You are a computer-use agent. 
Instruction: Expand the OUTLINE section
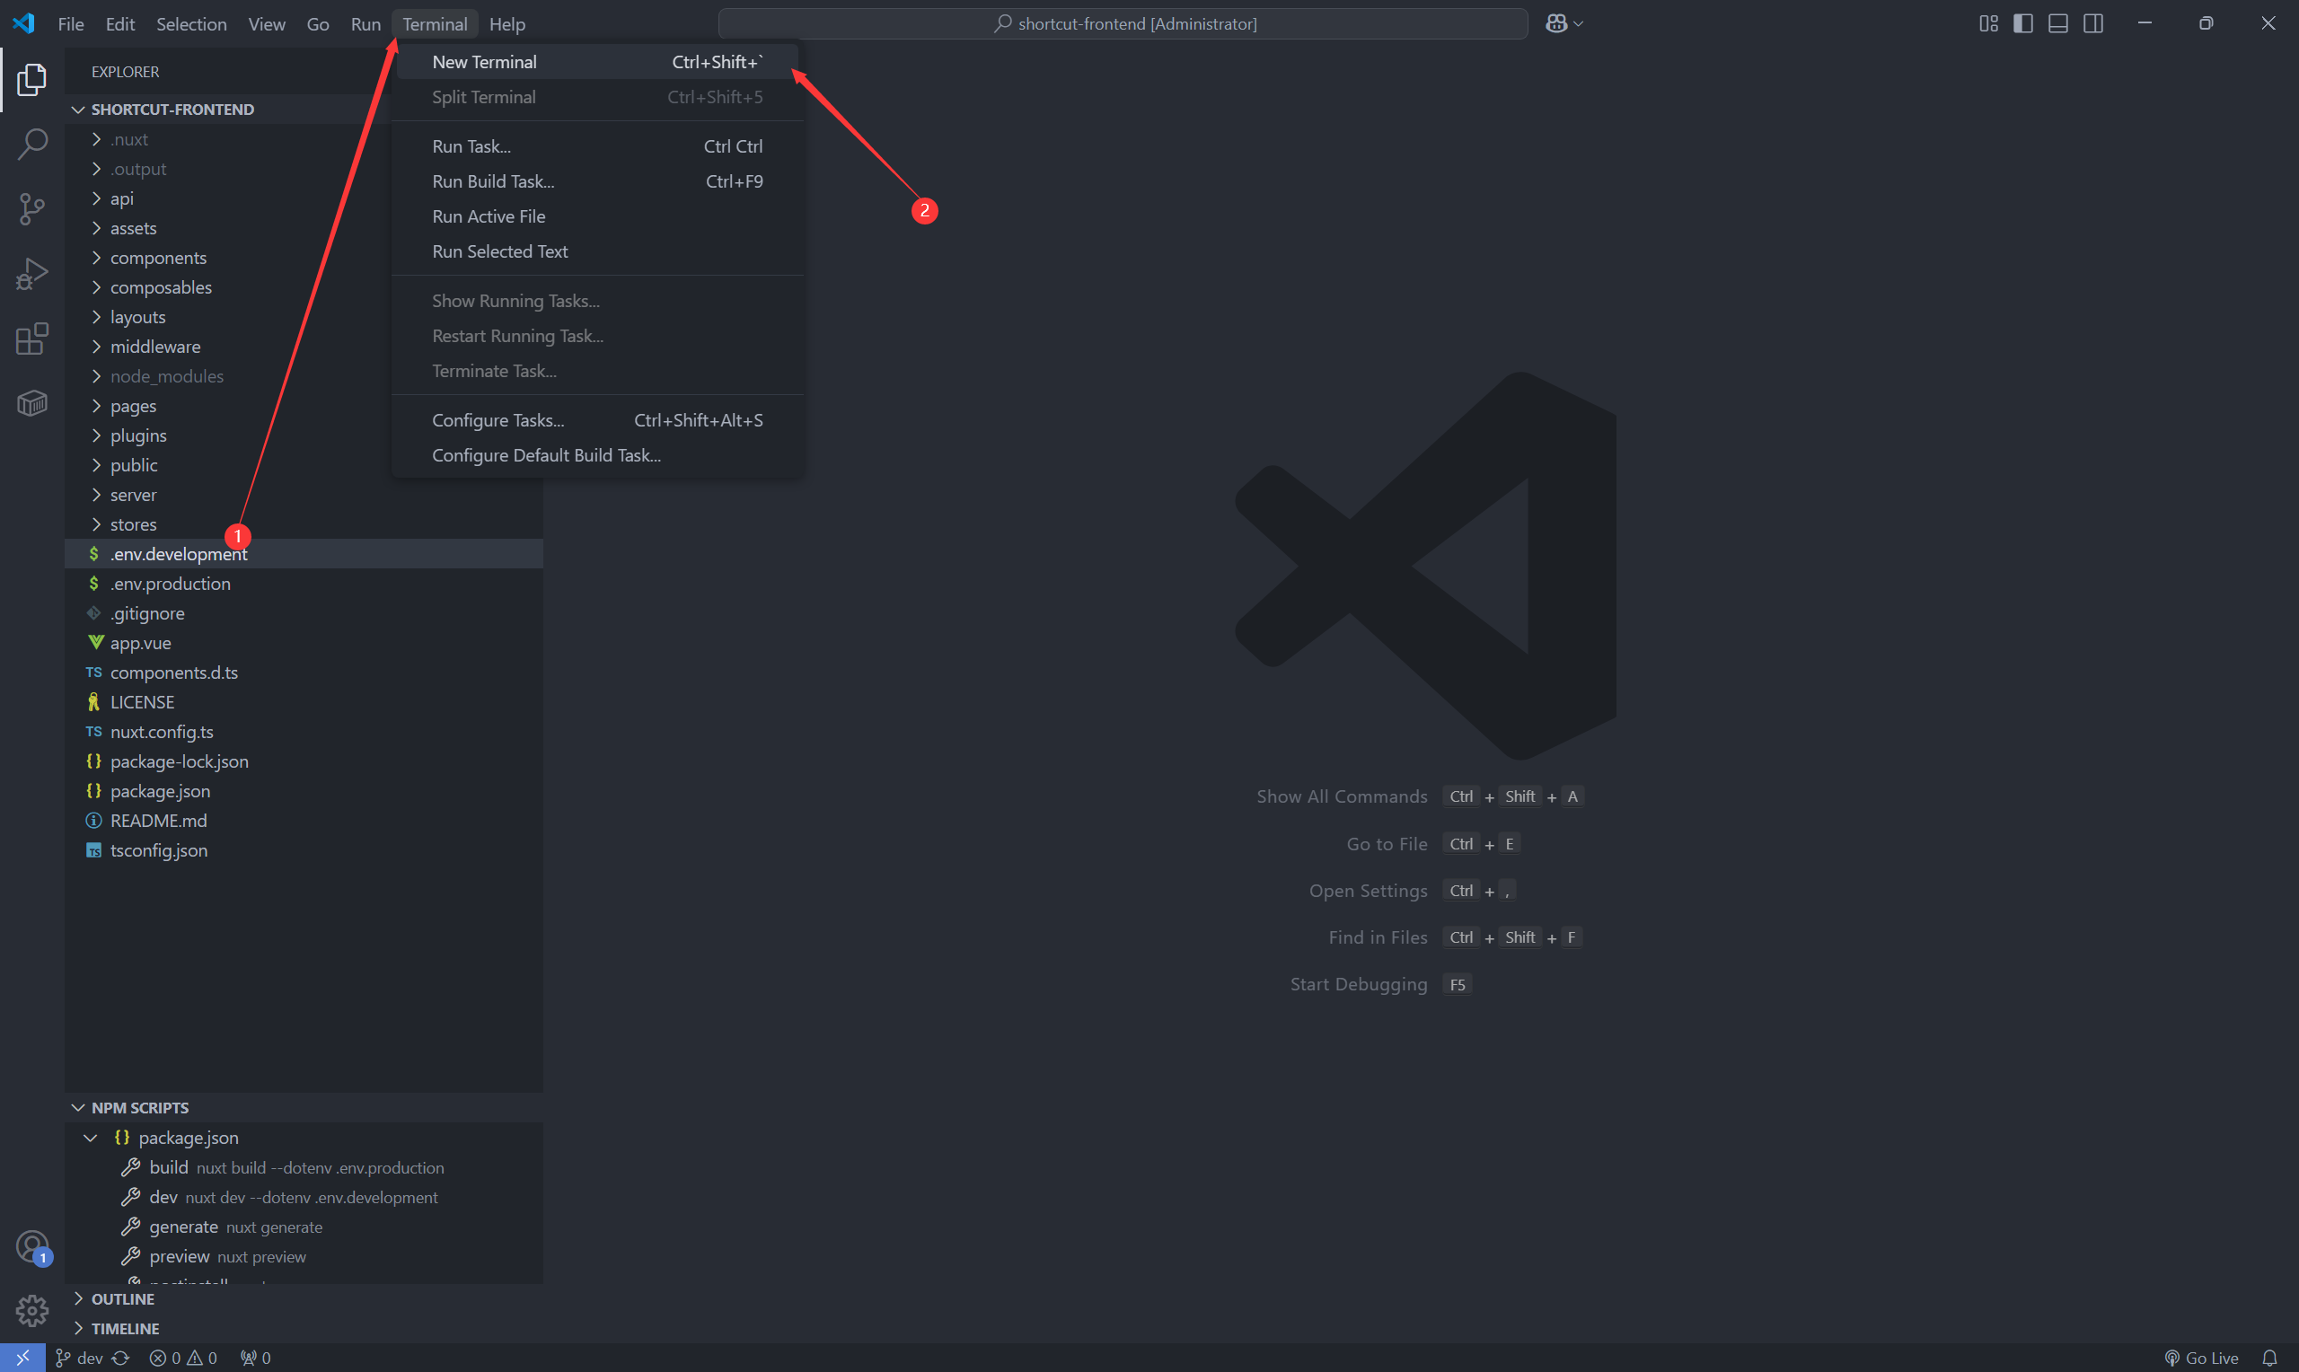tap(304, 1299)
